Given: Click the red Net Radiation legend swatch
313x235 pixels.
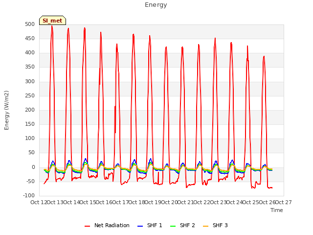Looking at the screenshot, I should coord(87,226).
